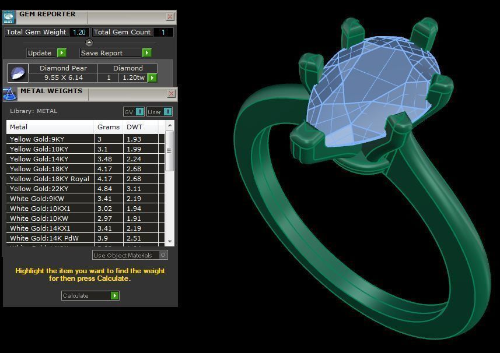
Task: Click the Diamond Pear gem name cell
Action: [x=63, y=68]
